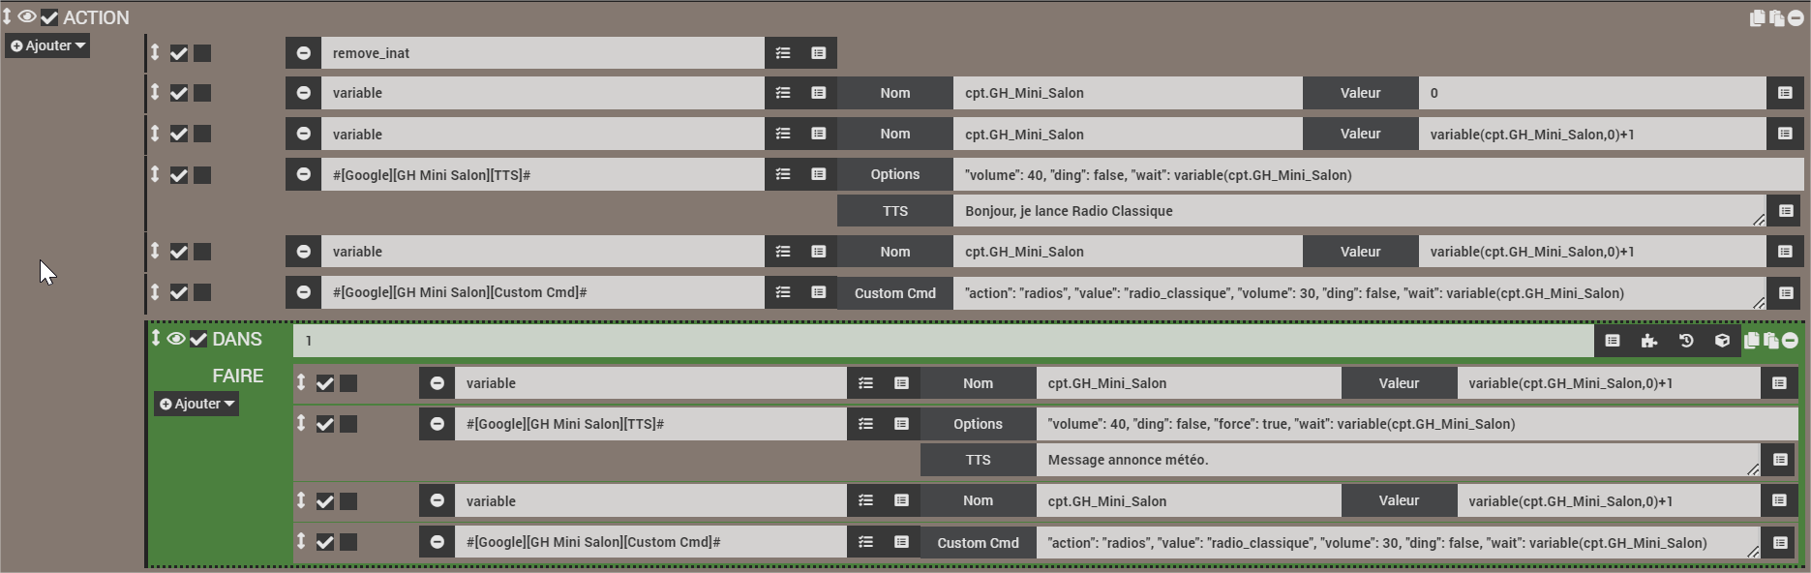Image resolution: width=1811 pixels, height=573 pixels.
Task: Delete the variable row with value 0
Action: pos(304,93)
